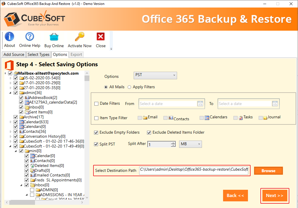Image resolution: width=298 pixels, height=208 pixels.
Task: Click the Next >> button
Action: tap(274, 196)
